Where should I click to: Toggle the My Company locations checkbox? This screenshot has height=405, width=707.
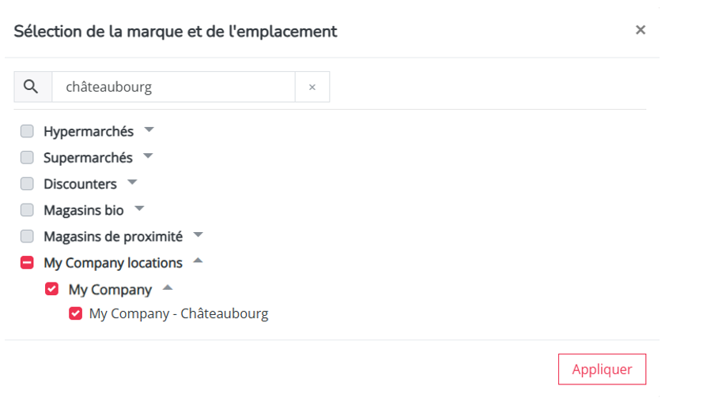27,262
